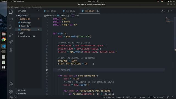
Task: Open the Accounts menu icon
Action: coord(11,84)
